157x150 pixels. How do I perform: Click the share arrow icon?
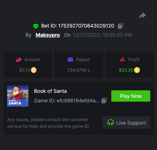(142, 16)
